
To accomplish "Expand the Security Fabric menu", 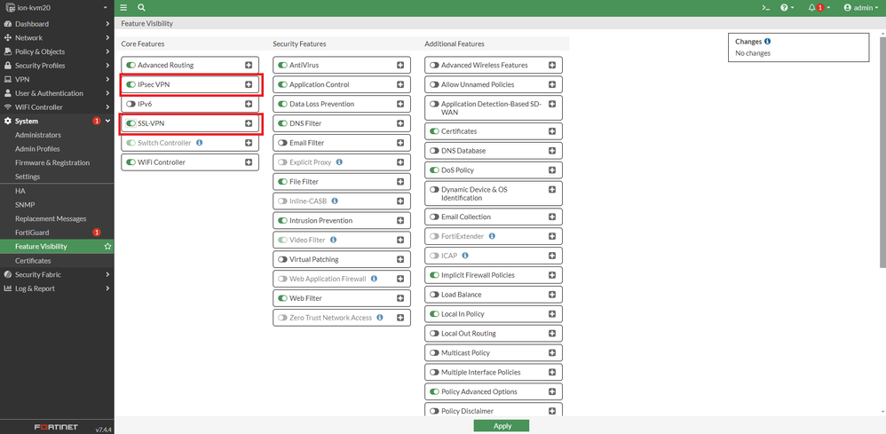I will pyautogui.click(x=57, y=274).
